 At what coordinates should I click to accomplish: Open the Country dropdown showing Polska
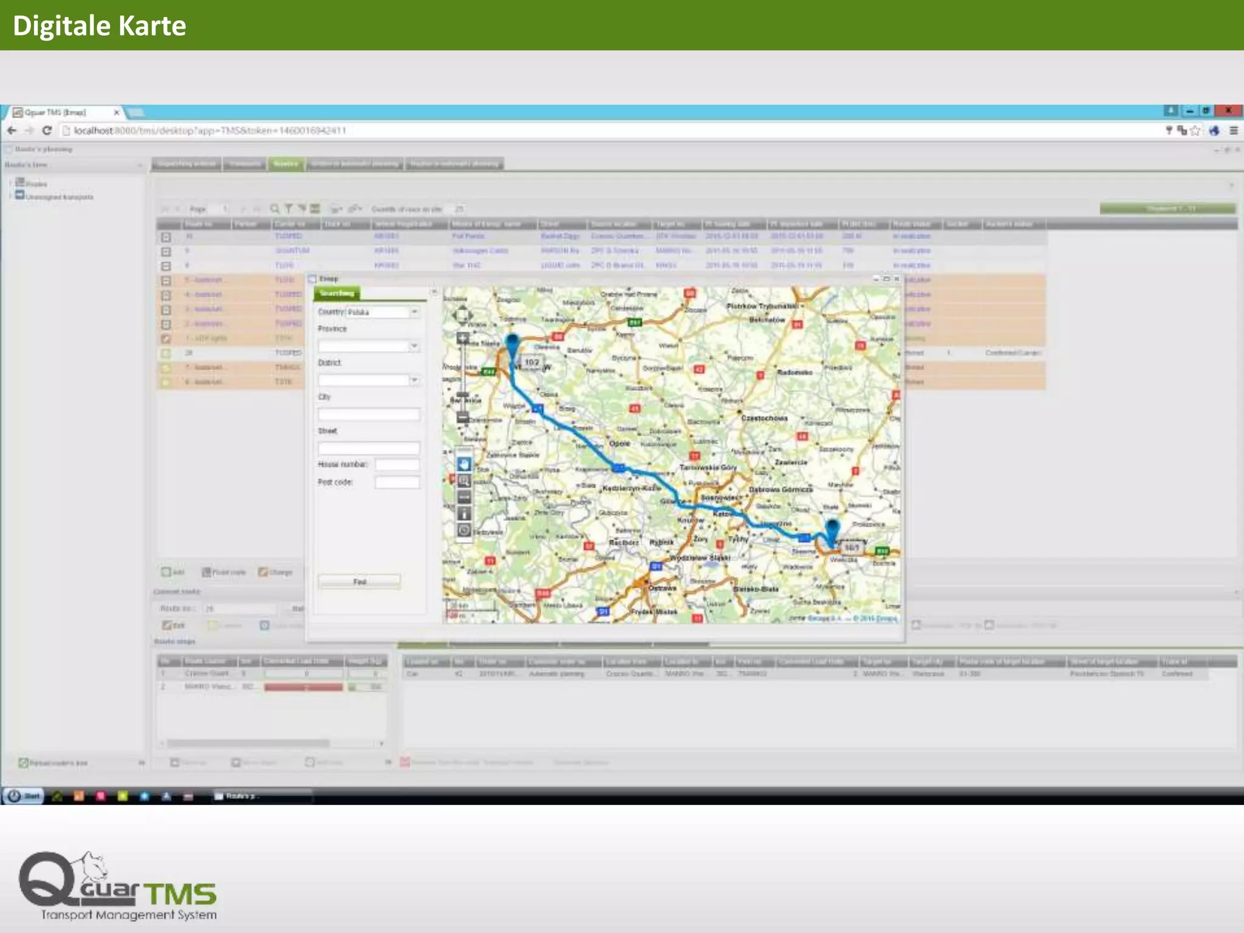414,312
